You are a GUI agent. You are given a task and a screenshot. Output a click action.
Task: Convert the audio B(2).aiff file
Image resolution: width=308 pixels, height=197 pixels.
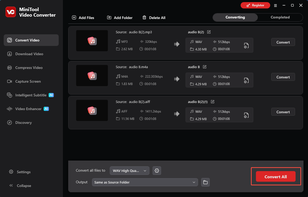tap(283, 112)
